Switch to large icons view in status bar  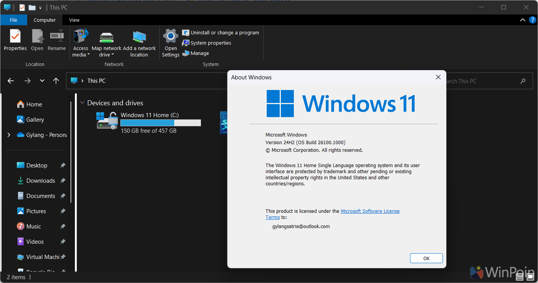coord(530,277)
